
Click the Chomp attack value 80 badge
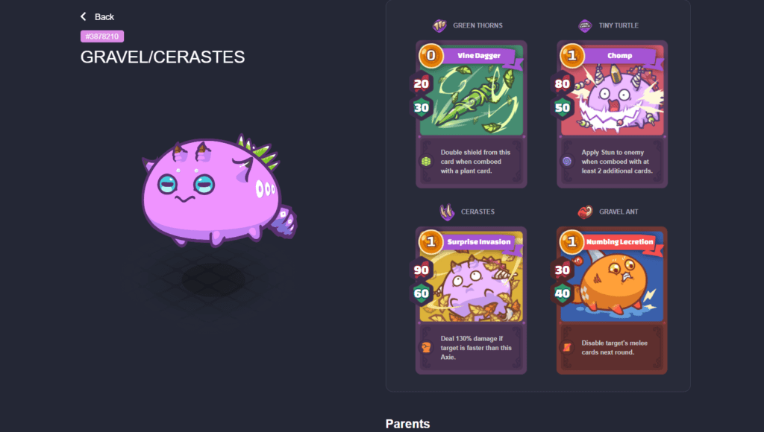[x=562, y=83]
